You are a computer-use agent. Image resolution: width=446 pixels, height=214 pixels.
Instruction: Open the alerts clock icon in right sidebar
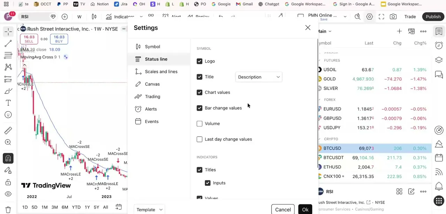coord(439,46)
